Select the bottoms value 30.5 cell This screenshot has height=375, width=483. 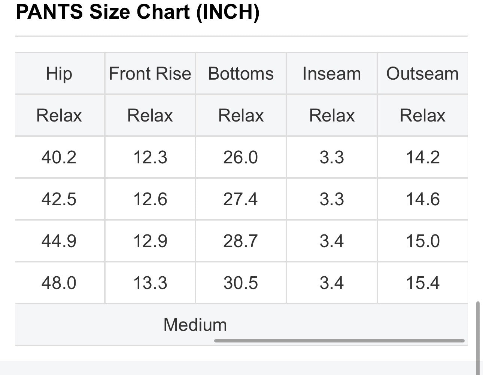[241, 283]
